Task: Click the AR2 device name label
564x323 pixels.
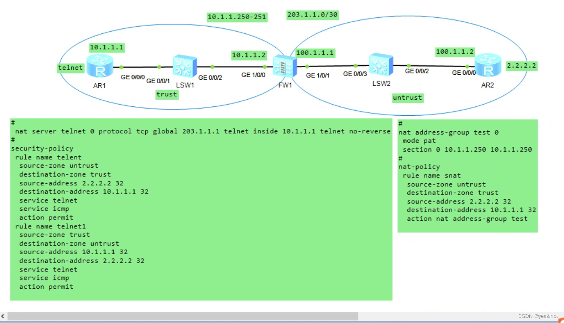Action: click(x=488, y=84)
